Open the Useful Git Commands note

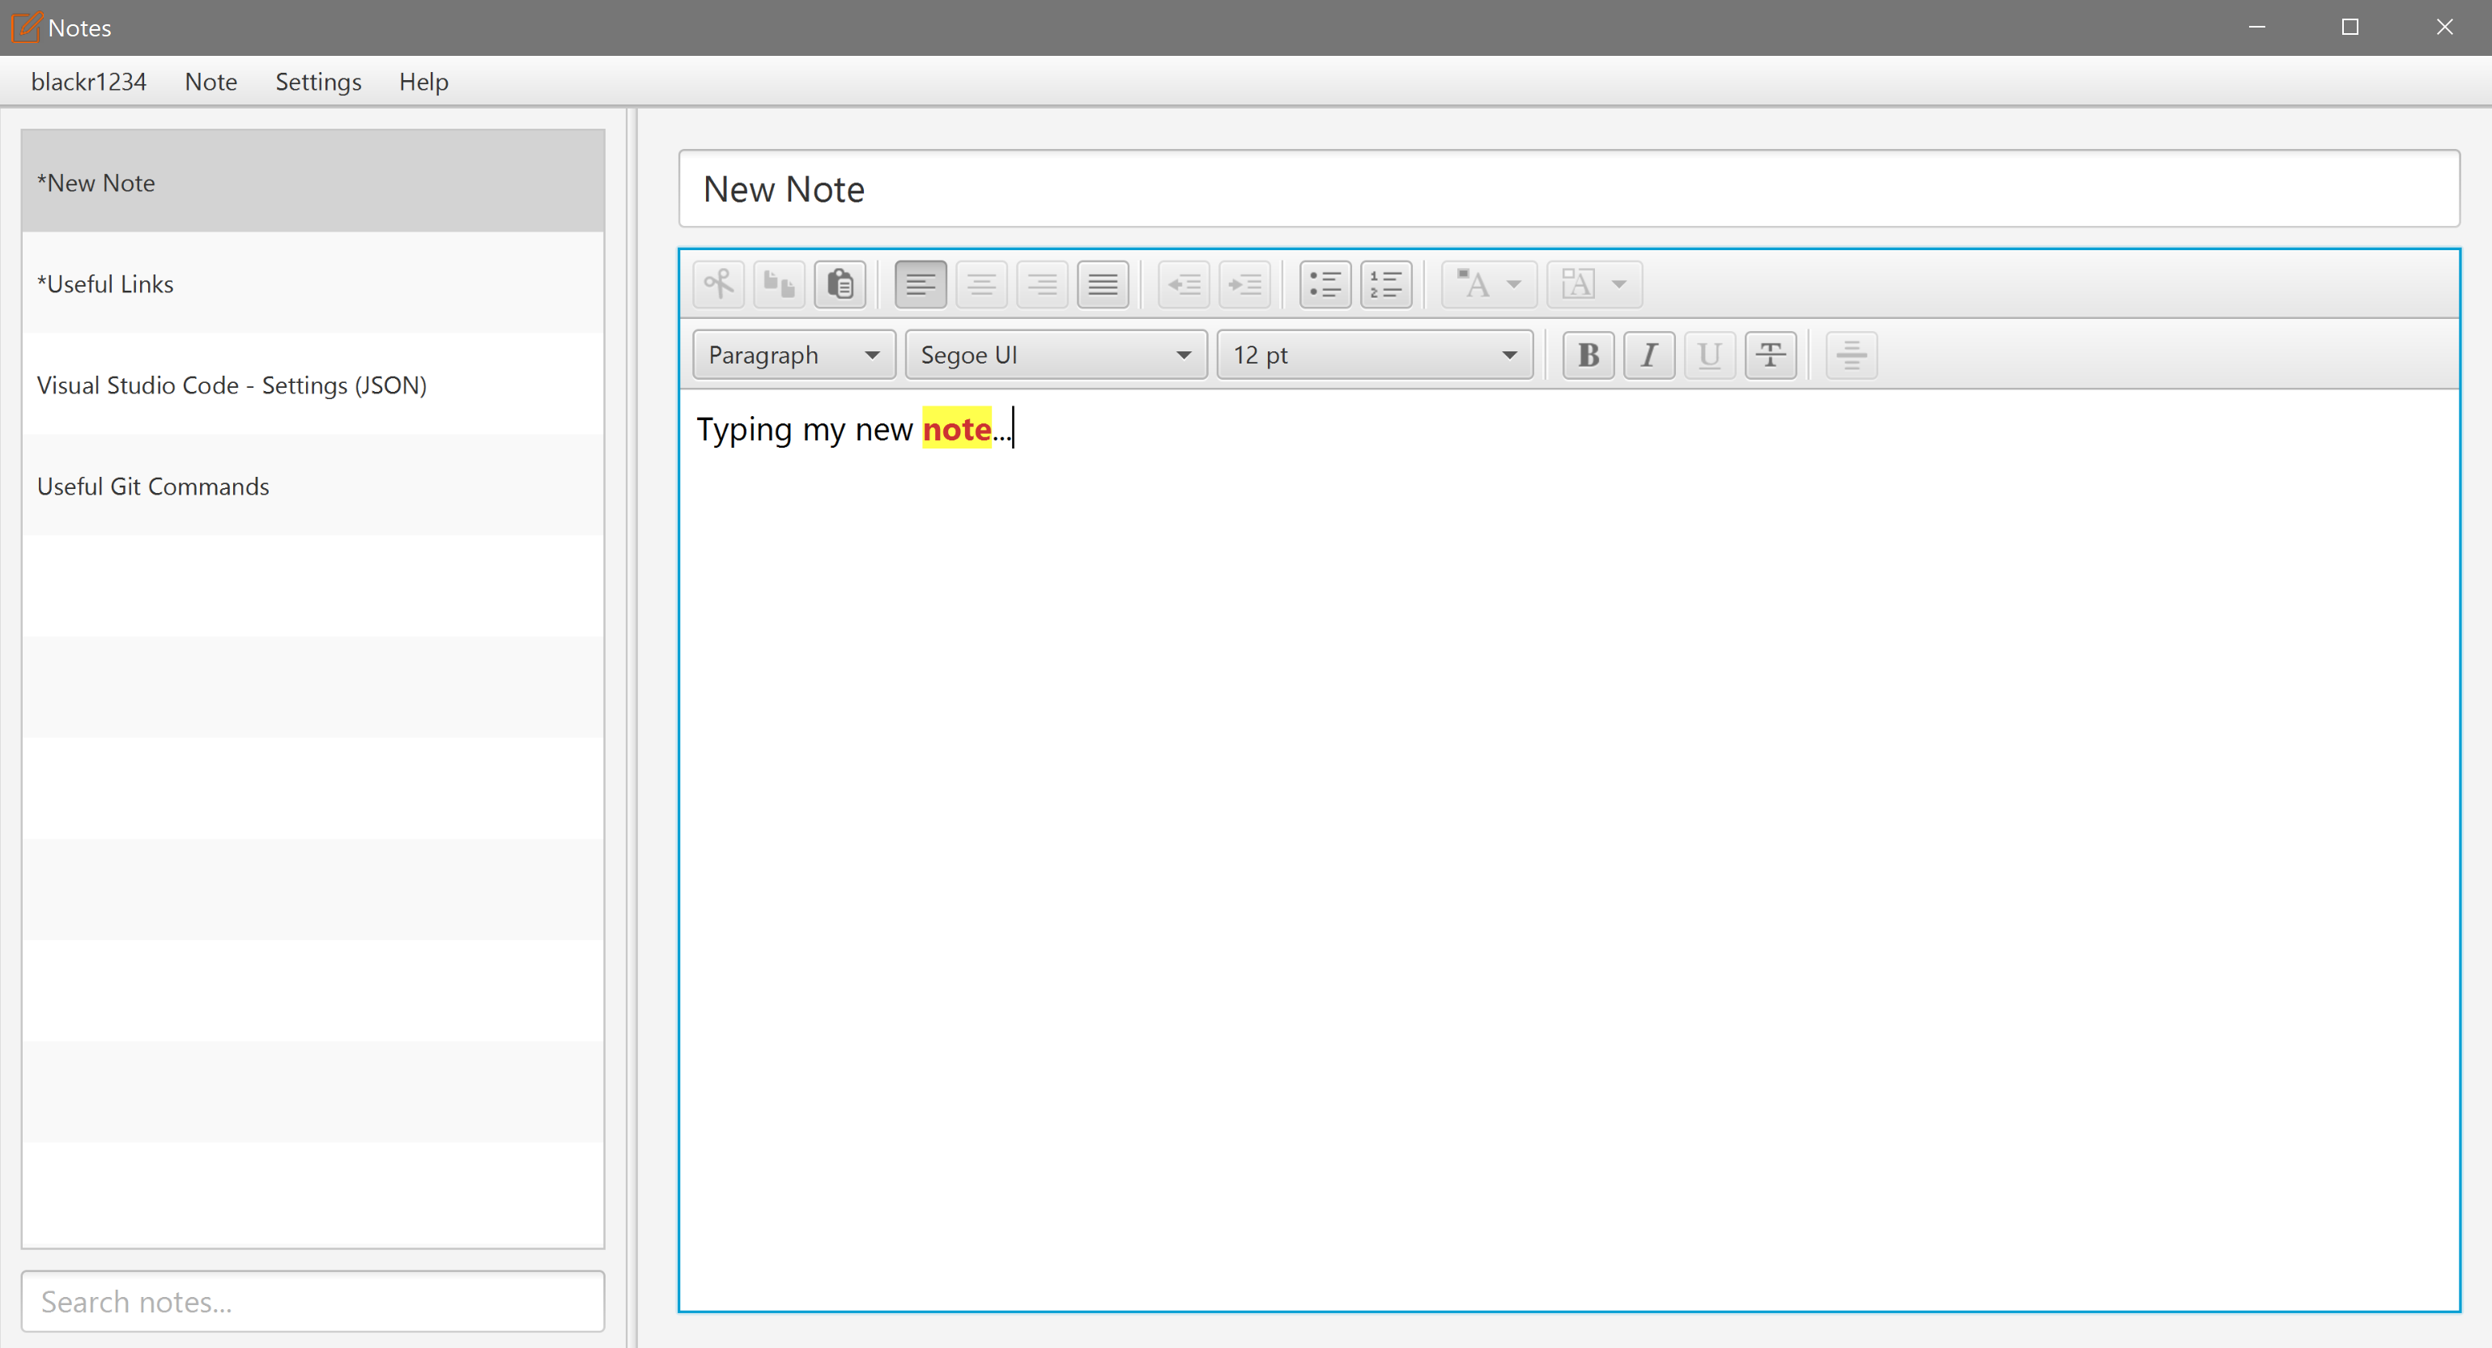313,486
